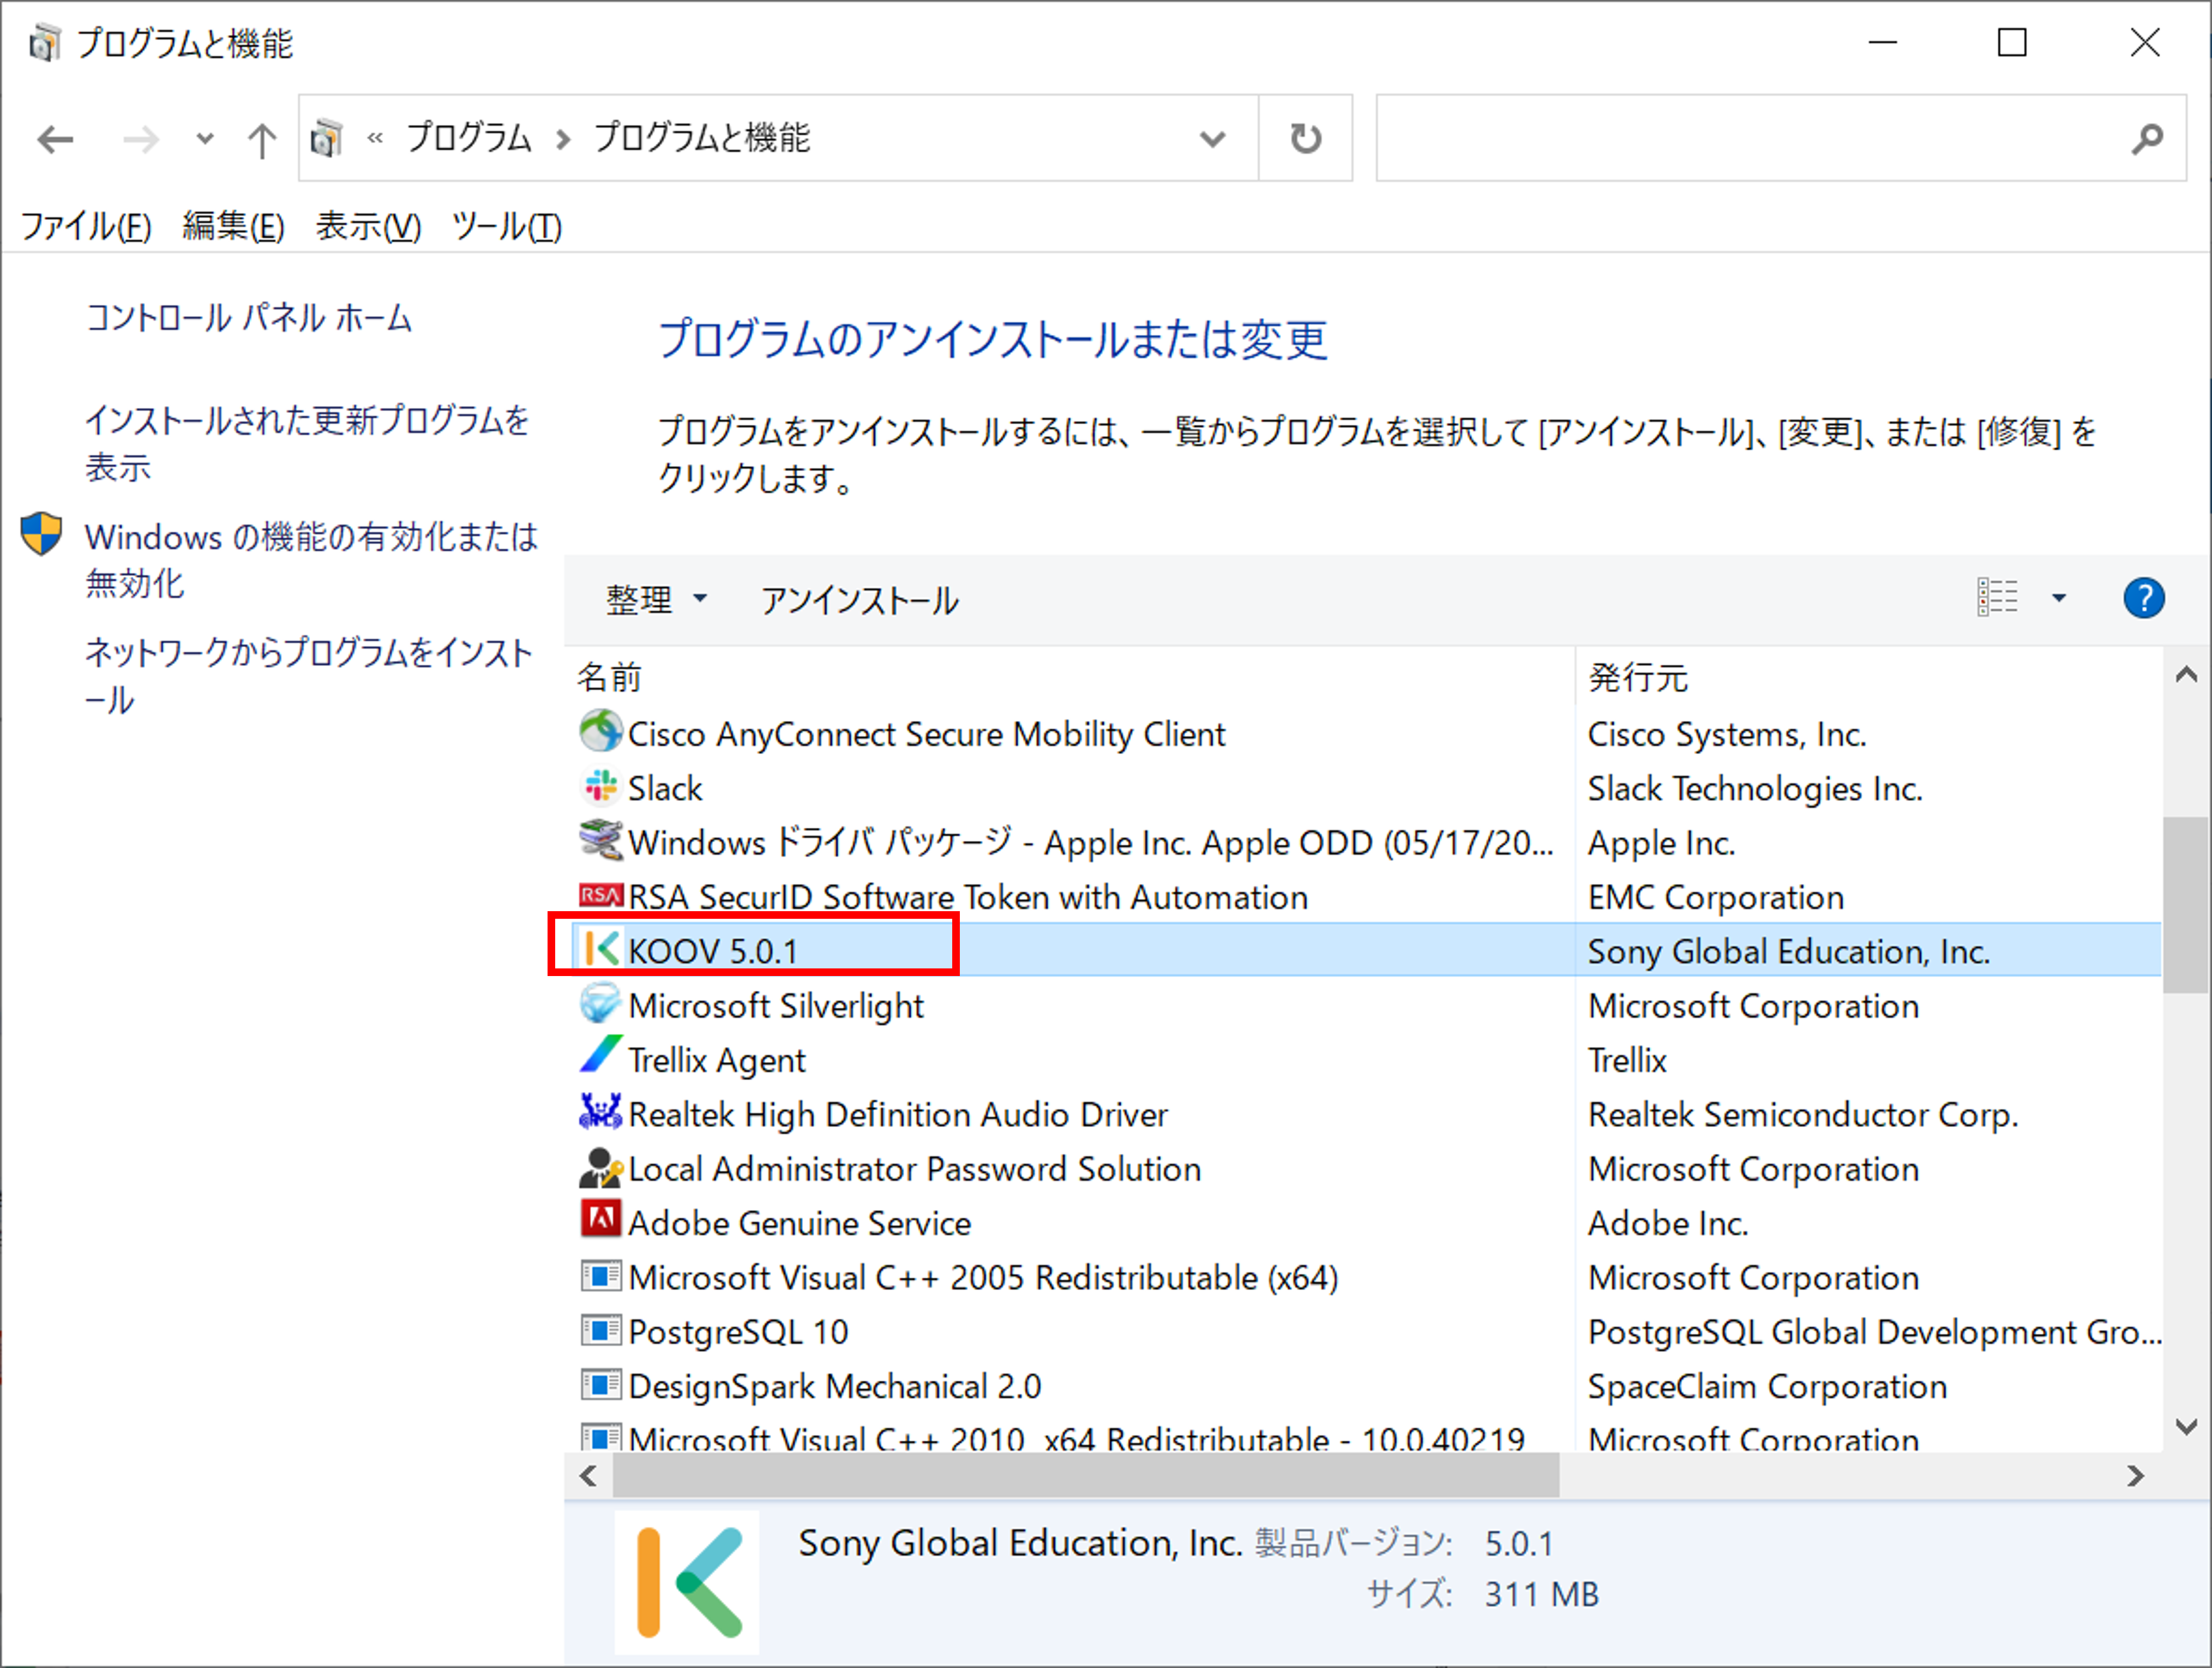Click the breadcrumb arrow after プログラム

pos(563,139)
